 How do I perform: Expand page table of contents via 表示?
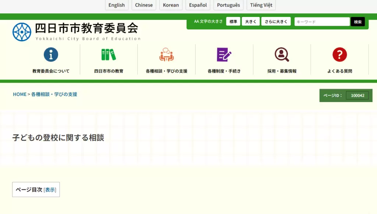point(50,190)
